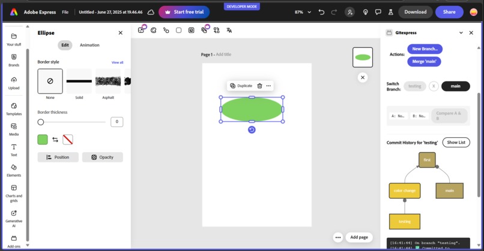Select the 'first' commit node
The width and height of the screenshot is (484, 251).
tap(427, 160)
